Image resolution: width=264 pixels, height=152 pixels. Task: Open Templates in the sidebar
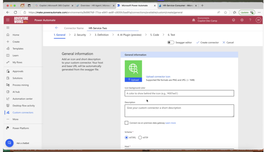pos(18,49)
